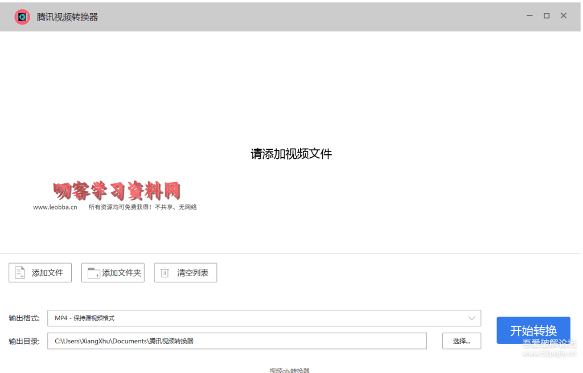Click the trash can icon on 清空列表
This screenshot has width=583, height=373.
coord(165,273)
